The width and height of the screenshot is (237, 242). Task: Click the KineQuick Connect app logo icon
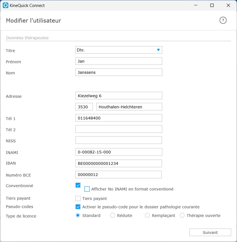click(6, 5)
